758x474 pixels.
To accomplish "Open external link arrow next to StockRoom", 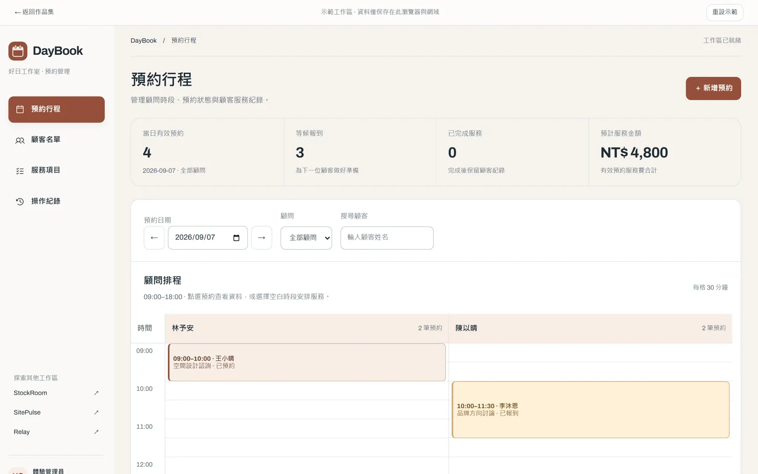I will point(96,393).
